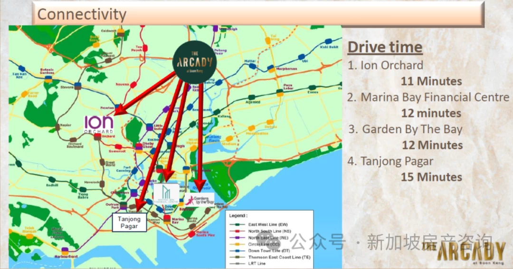Select '4. Tanjong Pagar' list item
Viewport: 513px width, 269px height.
coord(390,161)
